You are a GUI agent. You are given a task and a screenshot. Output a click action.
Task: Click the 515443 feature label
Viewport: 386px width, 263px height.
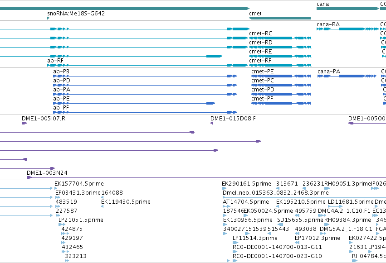[278, 229]
